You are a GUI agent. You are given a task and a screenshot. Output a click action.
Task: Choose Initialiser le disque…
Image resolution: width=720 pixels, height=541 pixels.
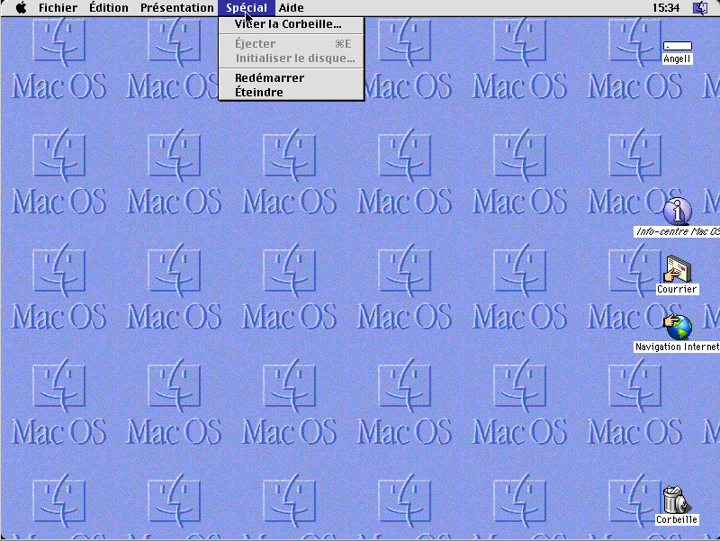pos(291,59)
